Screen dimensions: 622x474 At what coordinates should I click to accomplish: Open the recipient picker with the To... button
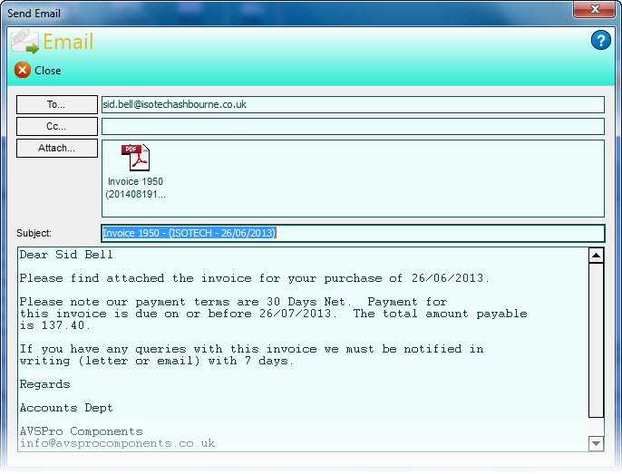(56, 104)
